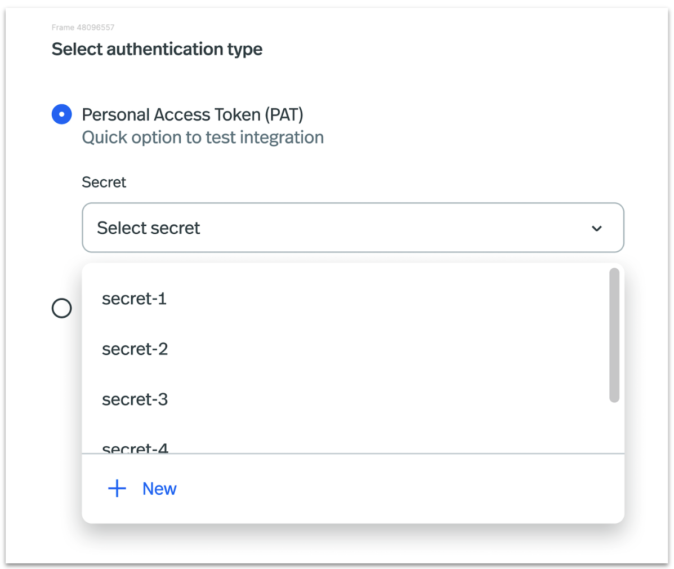674x569 pixels.
Task: Click the Secret field label
Action: coord(104,182)
